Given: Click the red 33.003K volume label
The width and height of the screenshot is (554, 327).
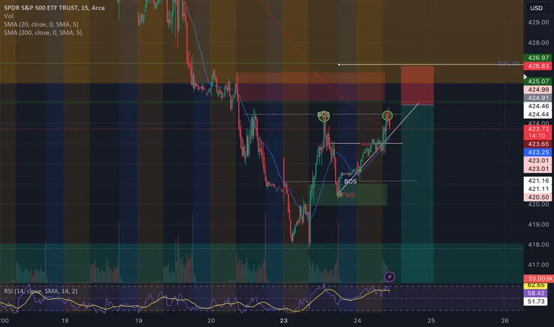Looking at the screenshot, I should [x=538, y=279].
